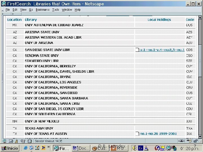Screen dimensions: 203x152
Task: Click the scroll up arrow of the vertical scrollbar
Action: click(200, 17)
